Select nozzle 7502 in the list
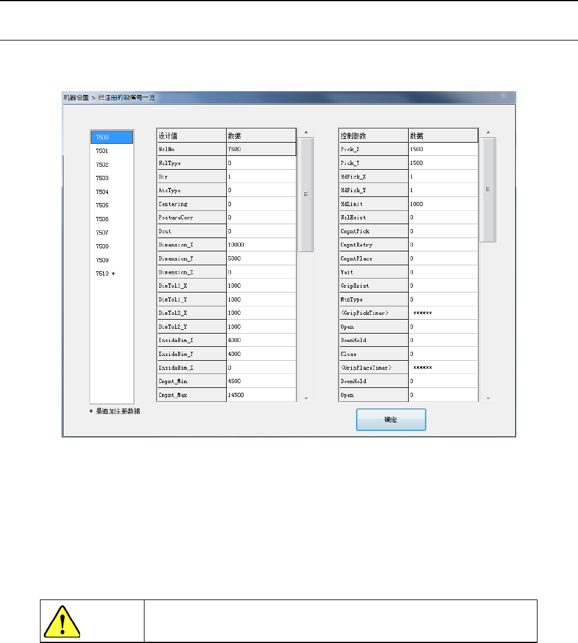 [112, 164]
